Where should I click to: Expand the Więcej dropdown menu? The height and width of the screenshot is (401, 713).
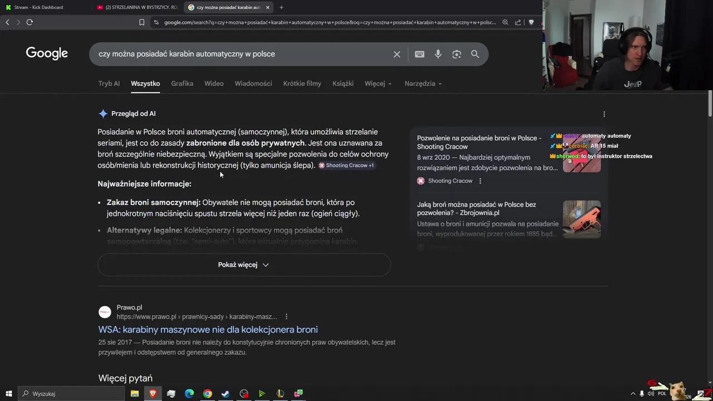coord(378,84)
